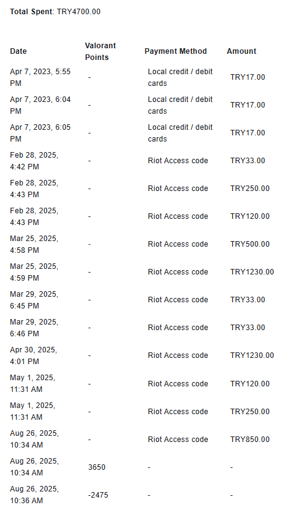Click Local credit / debit cards for Apr 7 6:05 PM
The image size is (281, 510).
tap(180, 133)
